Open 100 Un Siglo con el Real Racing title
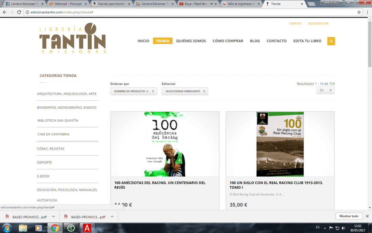The width and height of the screenshot is (372, 233). (276, 185)
